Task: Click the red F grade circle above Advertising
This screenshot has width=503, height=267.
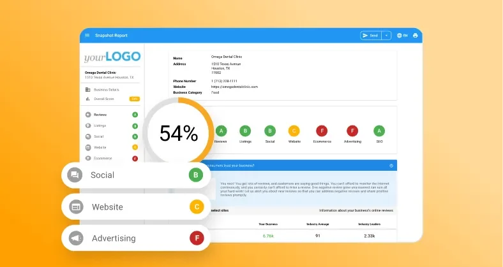Action: tap(351, 131)
